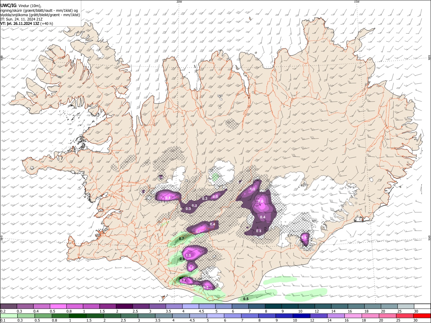Click the dark mauve 0.2–0.3 snow legend swatch
This screenshot has height=323, width=431.
8,306
